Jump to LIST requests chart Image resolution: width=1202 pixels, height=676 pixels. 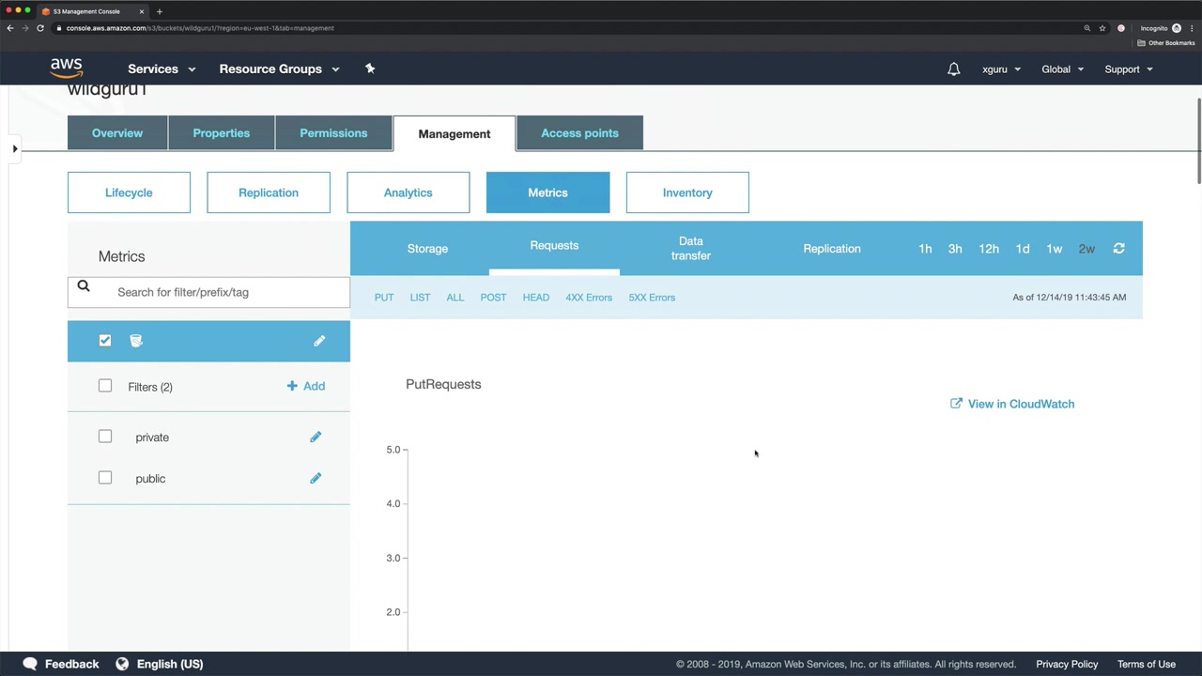(x=420, y=298)
